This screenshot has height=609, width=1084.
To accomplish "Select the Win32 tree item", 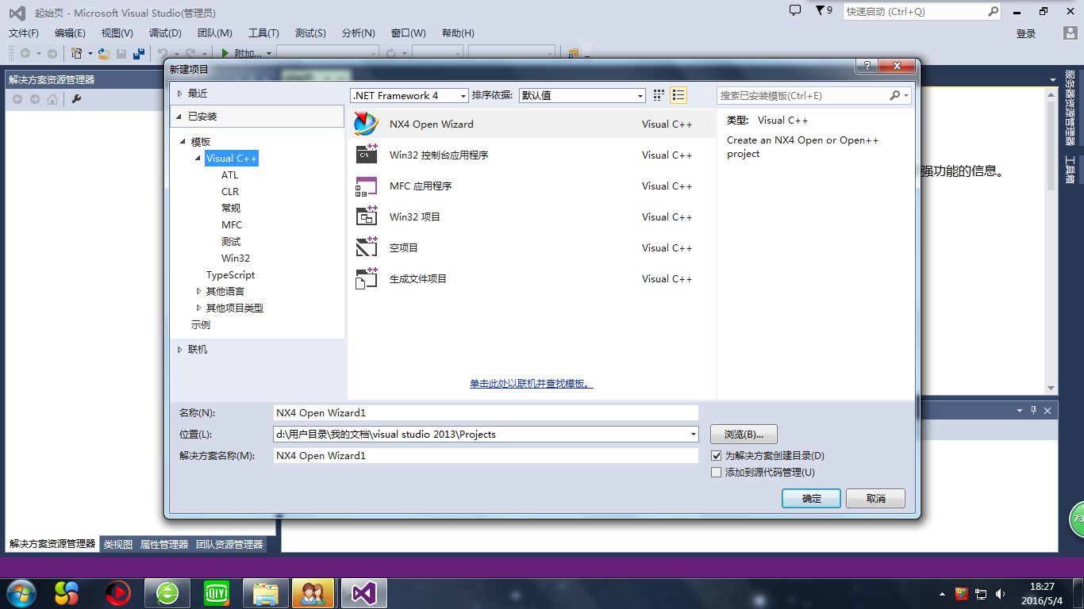I will tap(236, 259).
